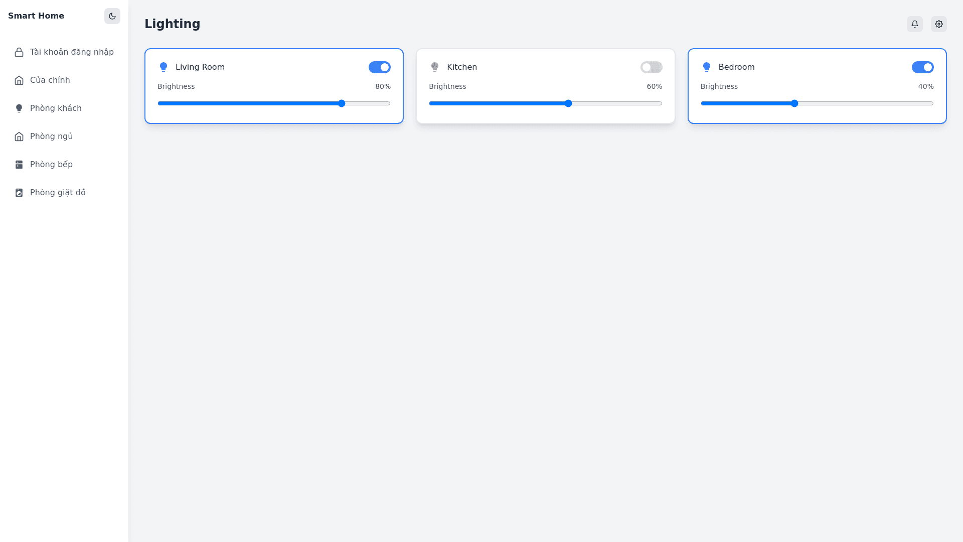963x542 pixels.
Task: Open settings gear icon
Action: (x=938, y=24)
